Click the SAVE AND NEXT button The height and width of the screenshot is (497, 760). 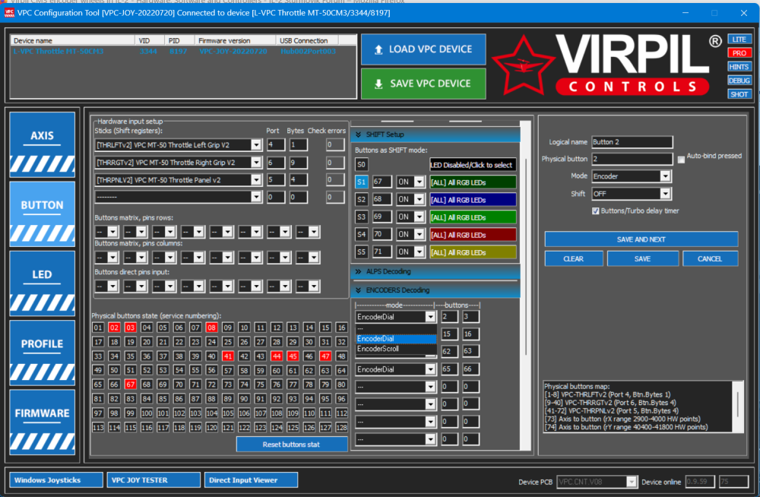point(641,239)
